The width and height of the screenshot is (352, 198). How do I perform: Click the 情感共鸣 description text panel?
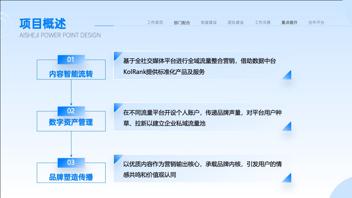202,168
